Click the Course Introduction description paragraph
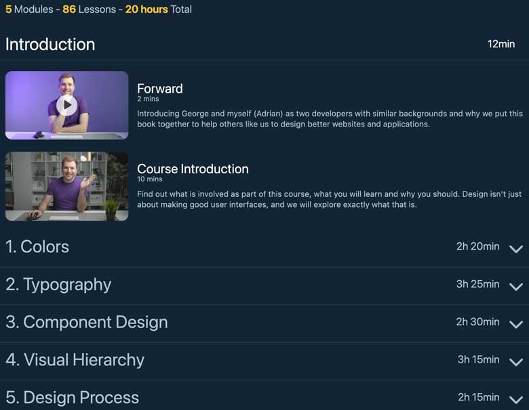 click(x=330, y=200)
